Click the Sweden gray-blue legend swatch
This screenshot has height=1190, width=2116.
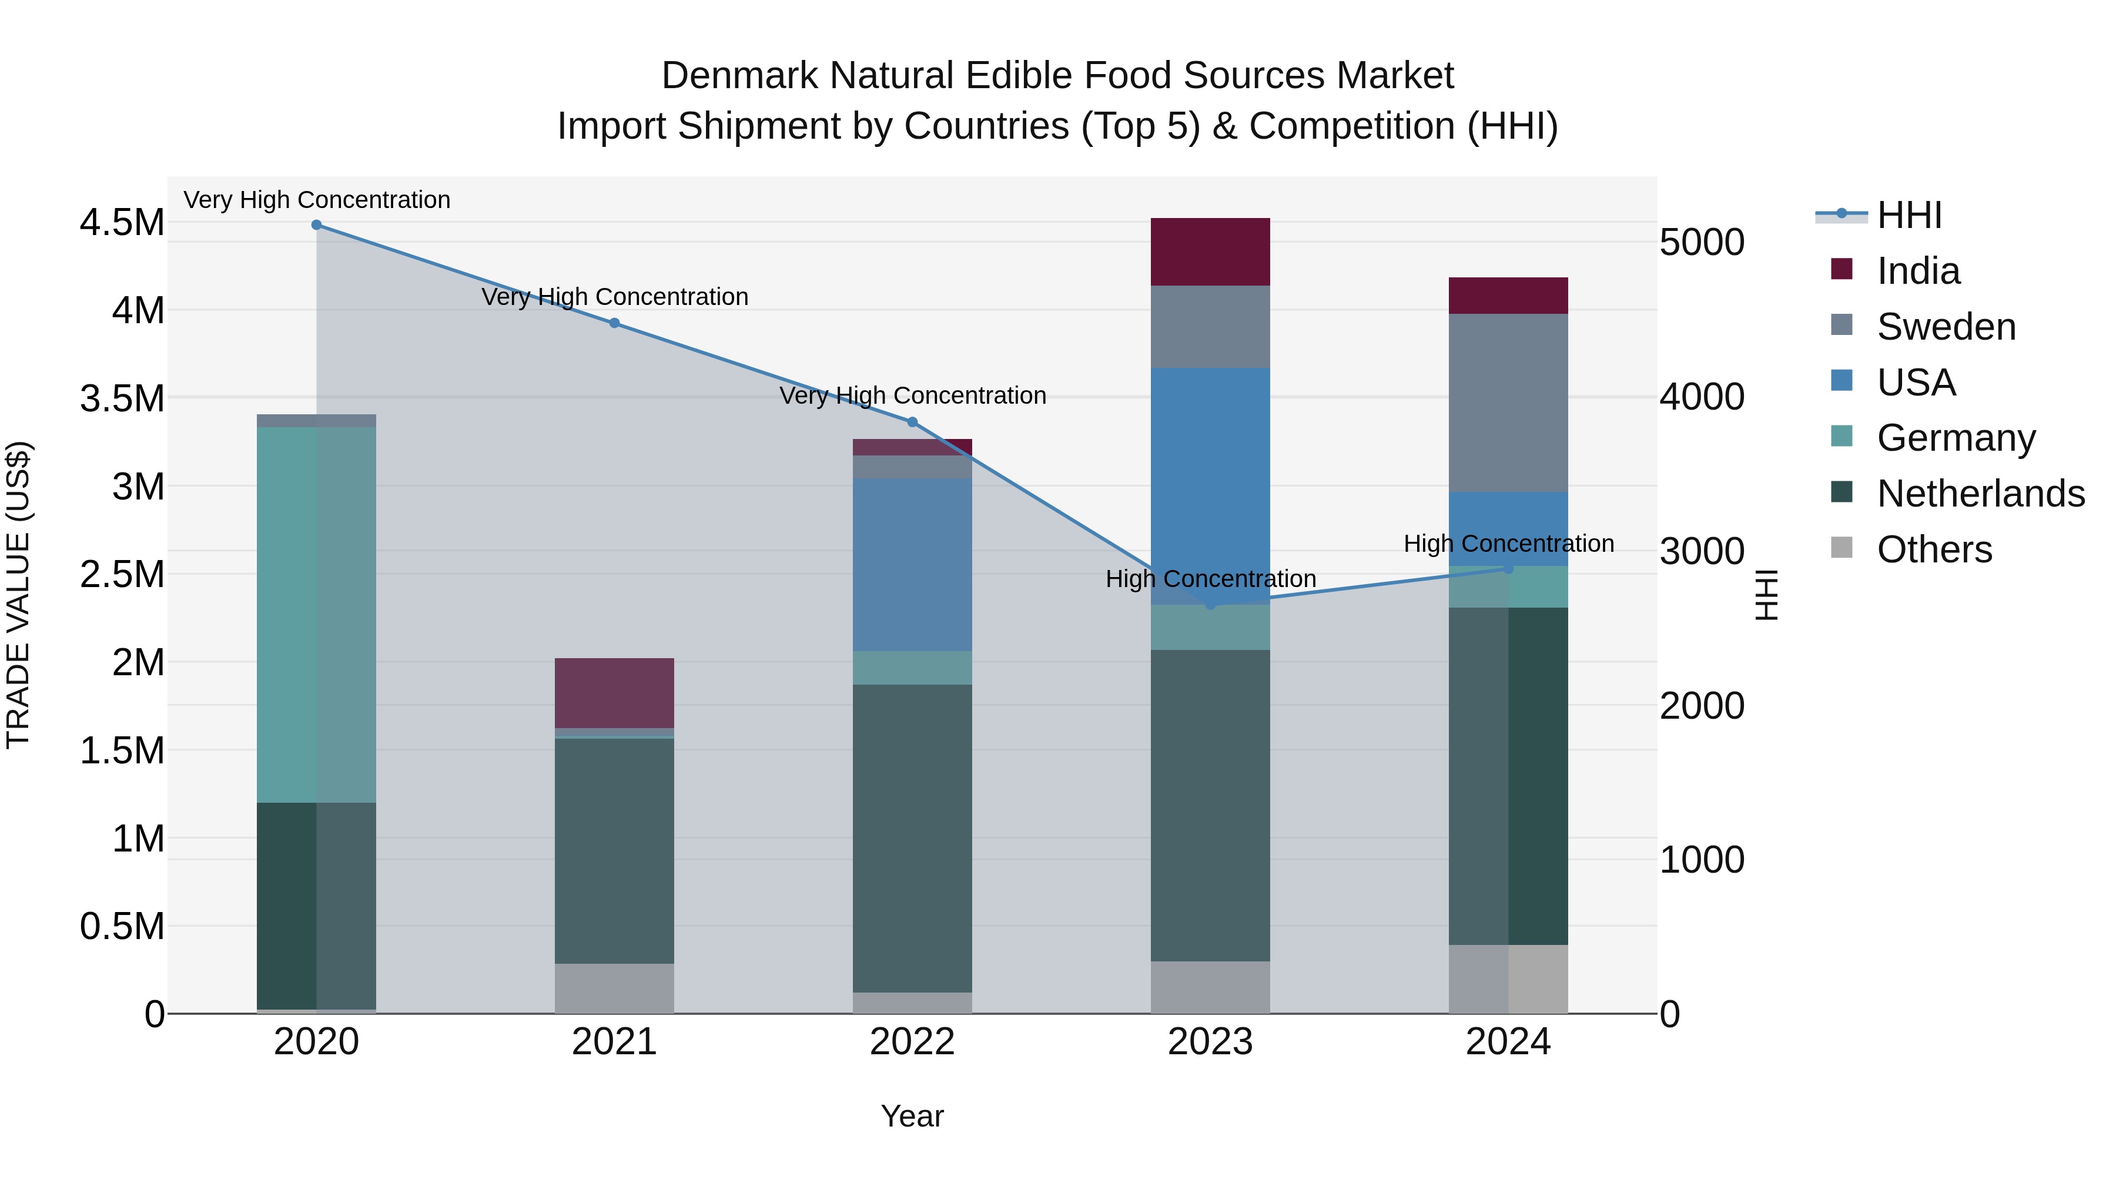pyautogui.click(x=1842, y=325)
